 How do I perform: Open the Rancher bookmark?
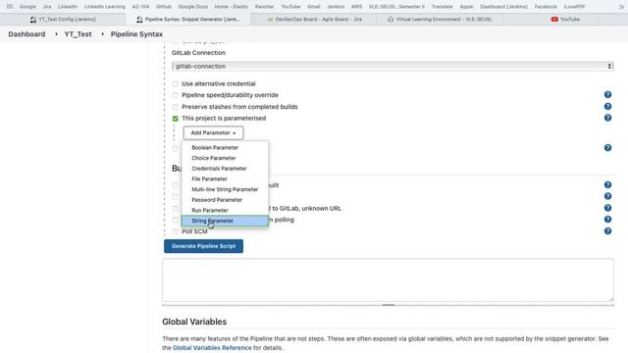coord(264,7)
